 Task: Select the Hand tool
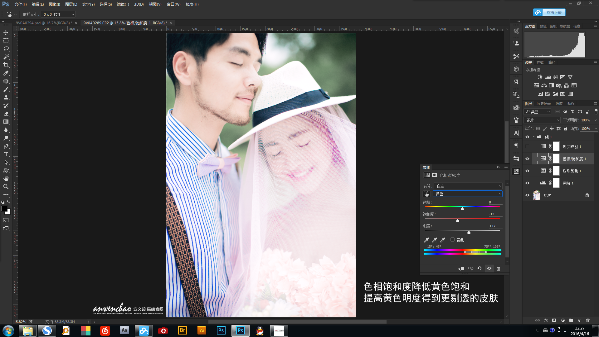pyautogui.click(x=6, y=178)
